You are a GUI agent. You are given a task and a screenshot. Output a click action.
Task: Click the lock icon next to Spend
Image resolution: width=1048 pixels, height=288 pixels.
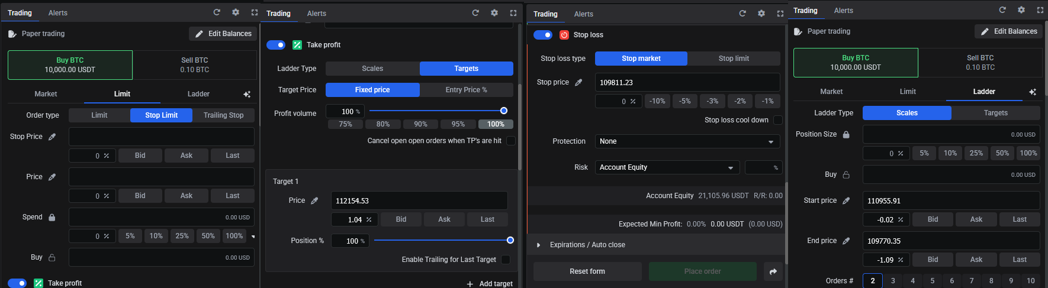pos(52,217)
